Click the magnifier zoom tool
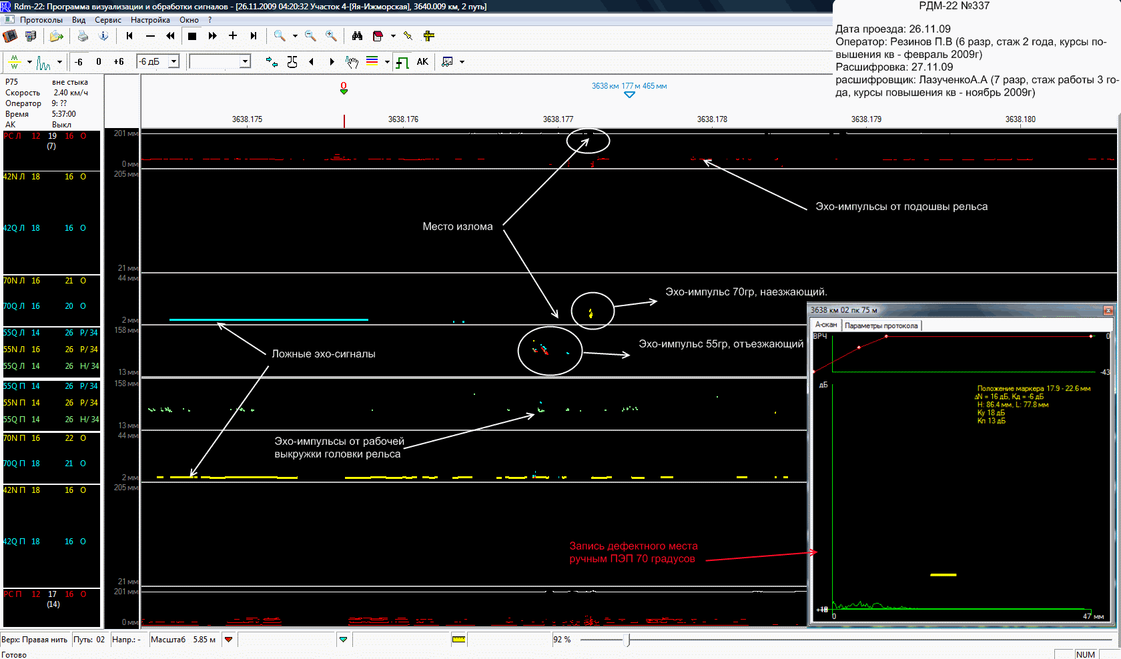This screenshot has height=659, width=1121. click(x=280, y=36)
